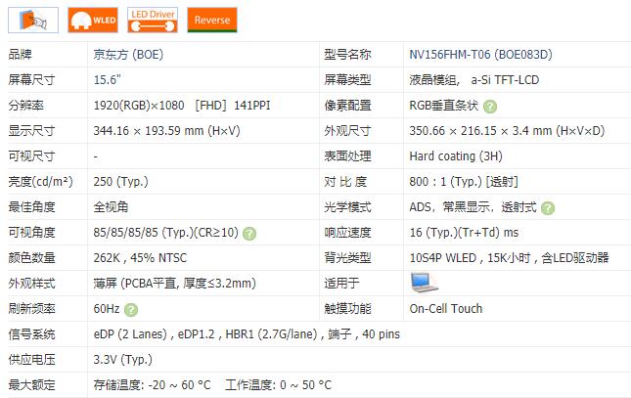Click the 对比度 label
This screenshot has width=631, height=398.
pos(345,182)
